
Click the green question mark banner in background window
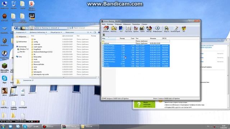click(x=144, y=104)
